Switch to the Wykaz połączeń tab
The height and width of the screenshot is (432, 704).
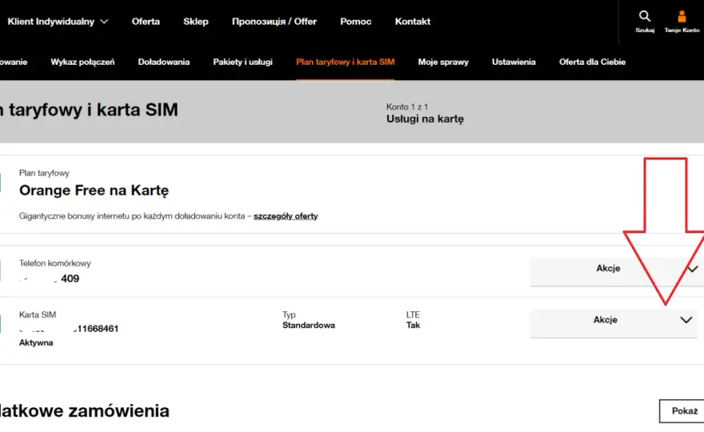tap(82, 62)
